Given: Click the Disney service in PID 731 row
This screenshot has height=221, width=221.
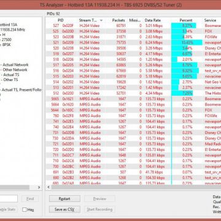Looking at the screenshot, I should [x=213, y=133].
